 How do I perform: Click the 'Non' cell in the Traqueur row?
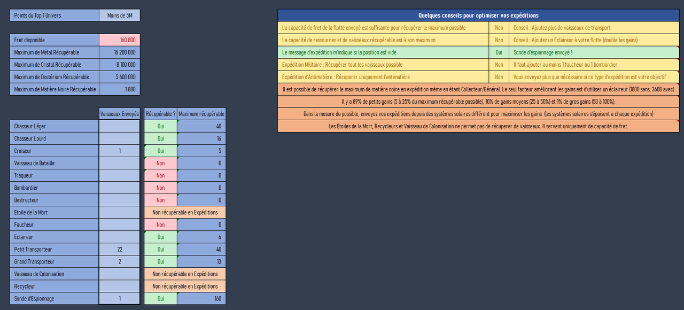tap(160, 175)
